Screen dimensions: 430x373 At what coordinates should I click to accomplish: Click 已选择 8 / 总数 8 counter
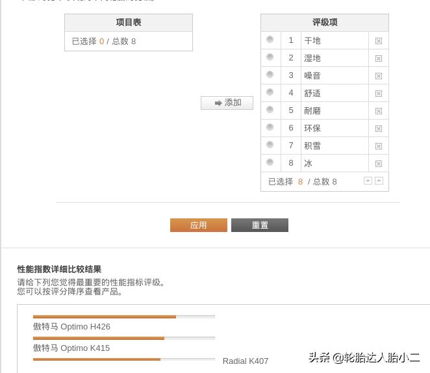click(x=303, y=181)
